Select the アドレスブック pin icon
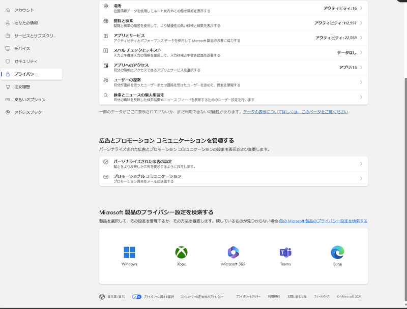 tap(7, 113)
